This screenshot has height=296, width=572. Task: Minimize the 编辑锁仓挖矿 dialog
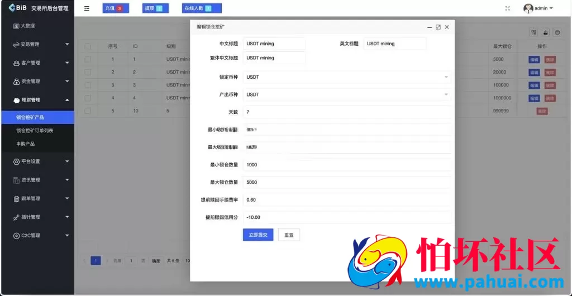[x=430, y=27]
